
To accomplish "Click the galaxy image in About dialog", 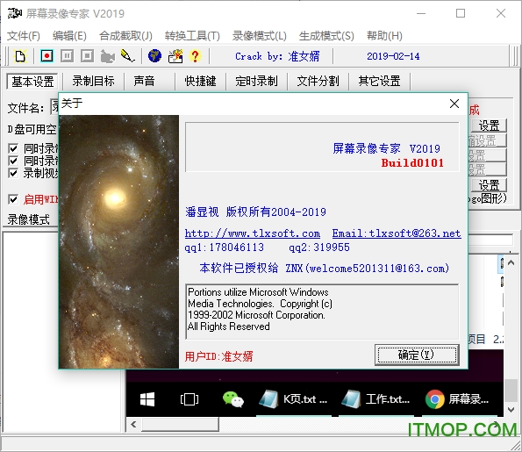I will [x=118, y=242].
